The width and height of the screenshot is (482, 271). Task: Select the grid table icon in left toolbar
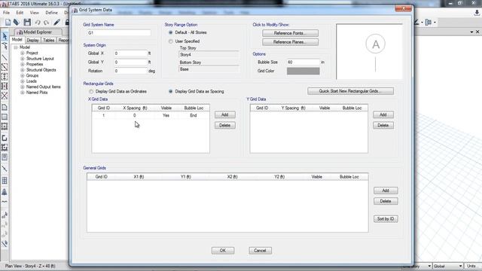coord(5,181)
